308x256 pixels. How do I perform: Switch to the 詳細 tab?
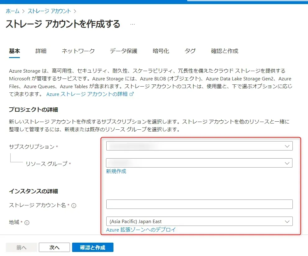pyautogui.click(x=41, y=51)
